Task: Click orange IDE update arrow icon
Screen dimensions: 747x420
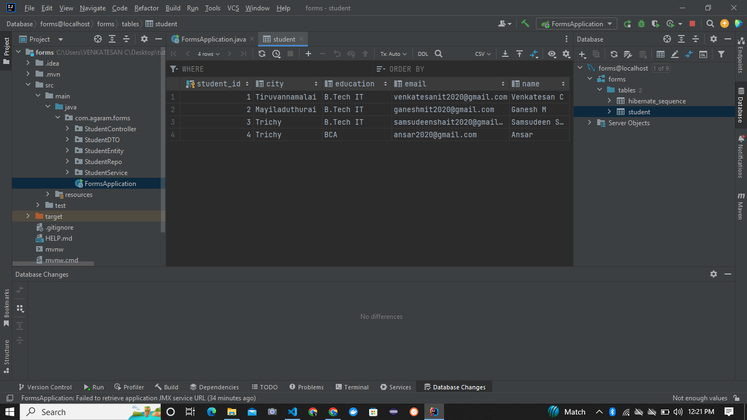Action: [x=725, y=24]
